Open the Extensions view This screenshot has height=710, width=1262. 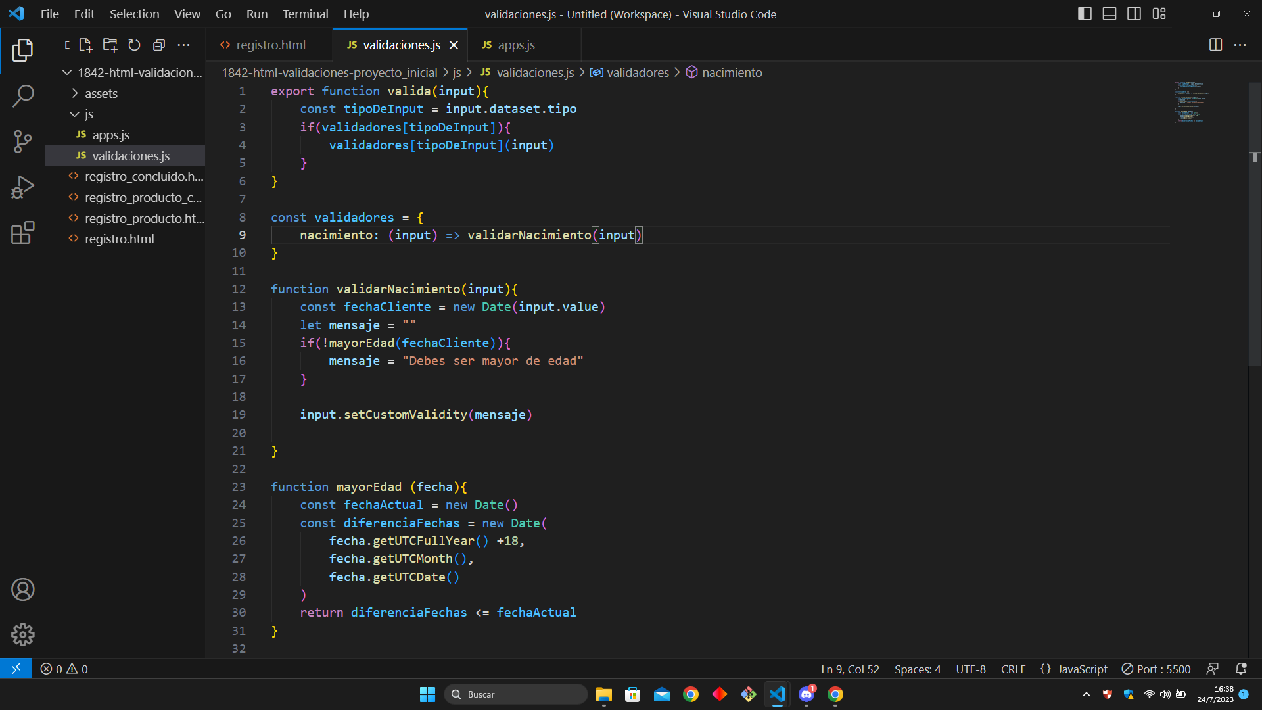pyautogui.click(x=22, y=233)
